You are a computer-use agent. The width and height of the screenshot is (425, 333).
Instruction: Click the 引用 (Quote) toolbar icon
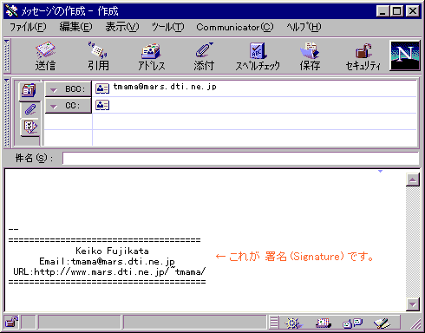pyautogui.click(x=98, y=56)
